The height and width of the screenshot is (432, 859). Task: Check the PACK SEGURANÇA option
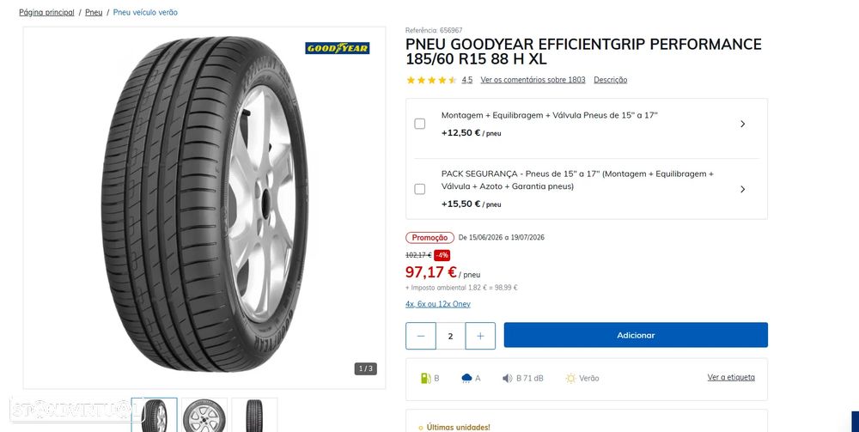[420, 189]
